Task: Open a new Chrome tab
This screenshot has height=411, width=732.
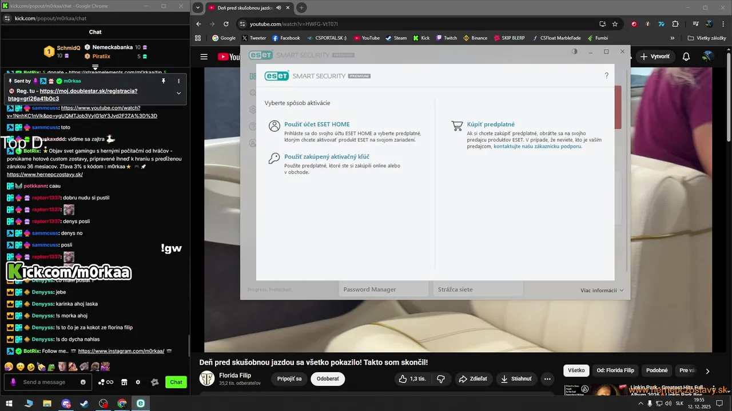Action: click(x=301, y=7)
